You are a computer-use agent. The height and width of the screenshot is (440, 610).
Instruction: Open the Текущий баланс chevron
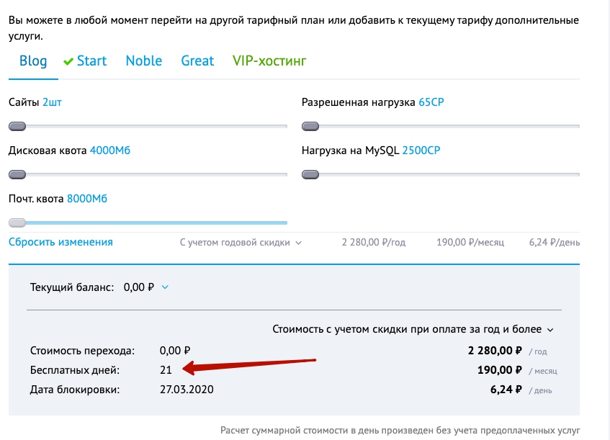point(165,287)
